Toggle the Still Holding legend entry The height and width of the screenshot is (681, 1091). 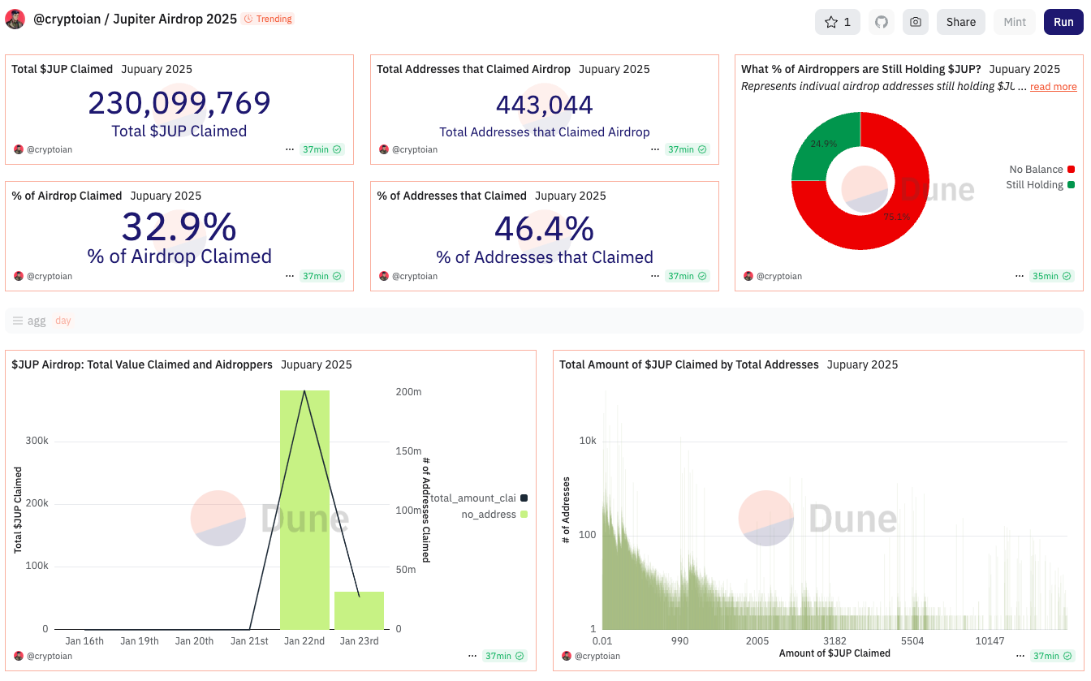pyautogui.click(x=1041, y=185)
